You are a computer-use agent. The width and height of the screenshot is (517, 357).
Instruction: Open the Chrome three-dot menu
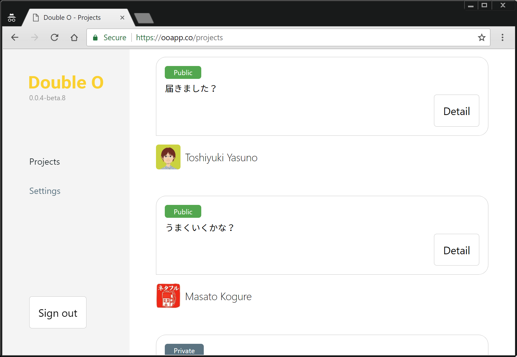[503, 37]
